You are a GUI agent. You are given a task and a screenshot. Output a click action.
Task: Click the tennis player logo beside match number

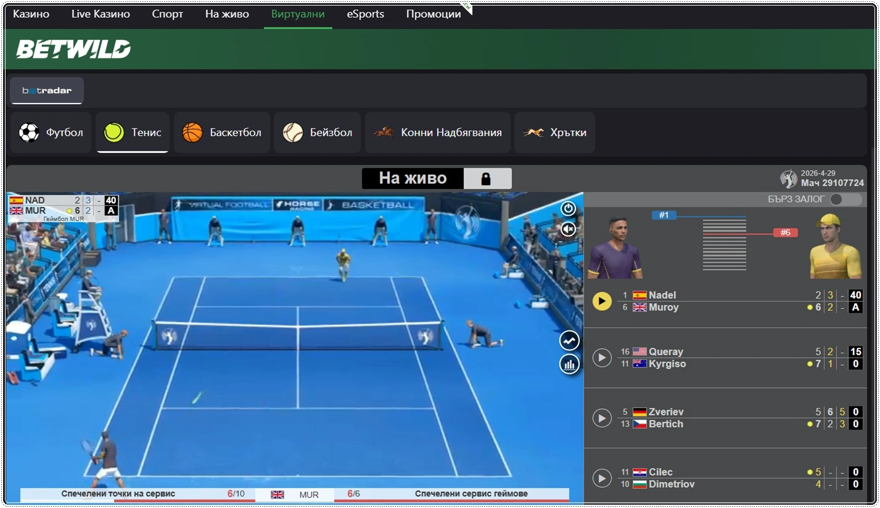tap(788, 179)
